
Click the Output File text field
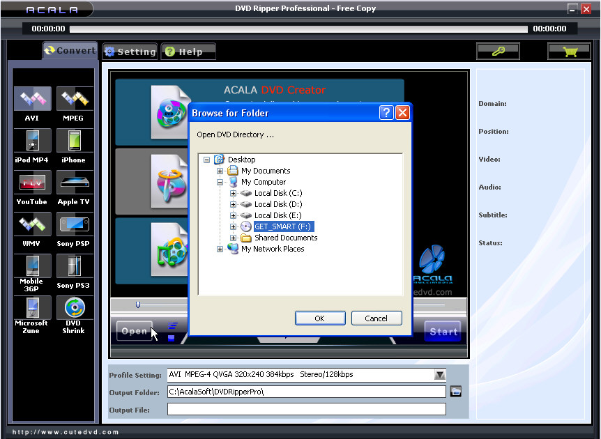pos(306,409)
